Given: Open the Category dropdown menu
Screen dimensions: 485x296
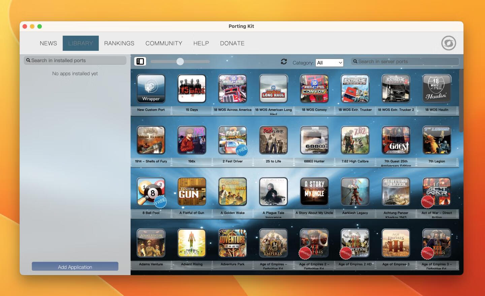Looking at the screenshot, I should click(x=329, y=63).
